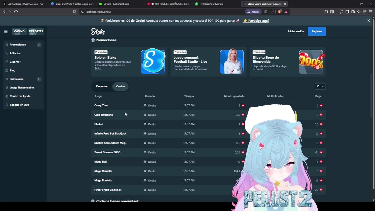Open the find-in-page icon beside extensions
375x211 pixels.
coord(332,12)
